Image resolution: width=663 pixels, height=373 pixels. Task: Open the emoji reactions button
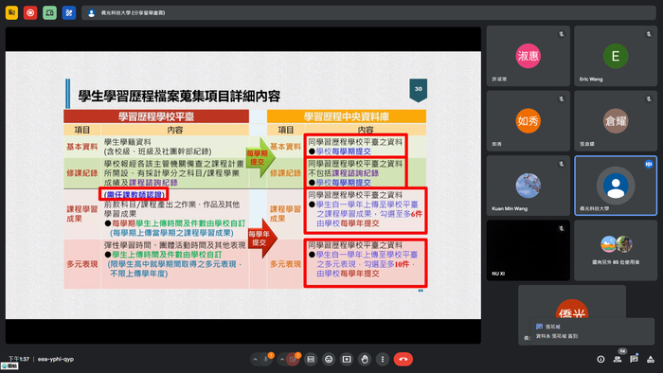pyautogui.click(x=329, y=359)
